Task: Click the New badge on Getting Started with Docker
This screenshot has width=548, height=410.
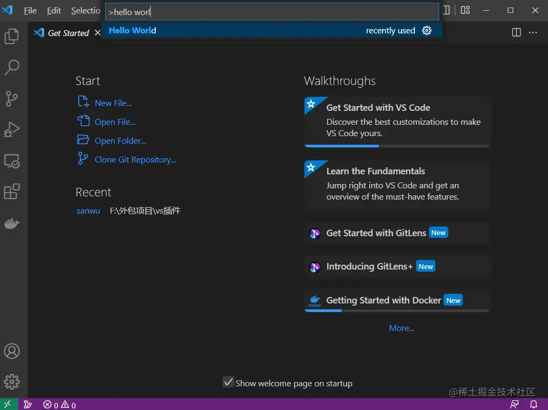Action: pos(453,300)
